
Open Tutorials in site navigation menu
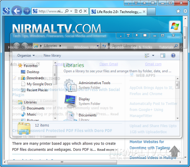tap(166, 47)
